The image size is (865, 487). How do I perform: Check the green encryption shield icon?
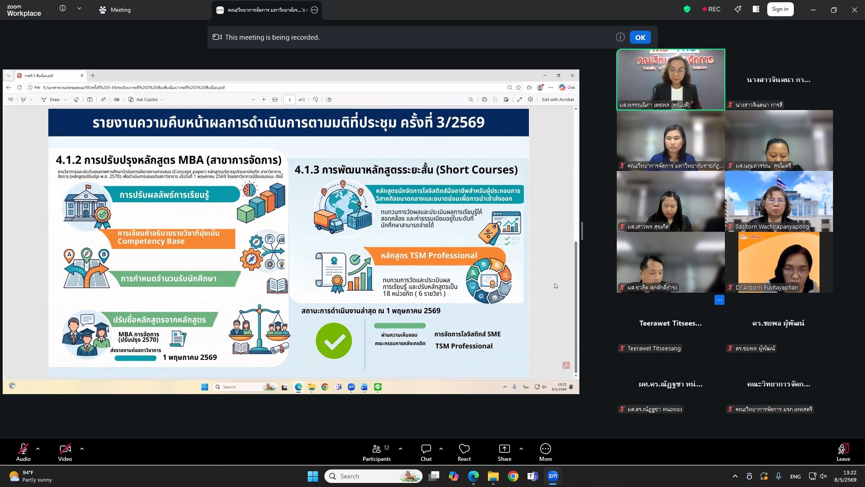687,9
